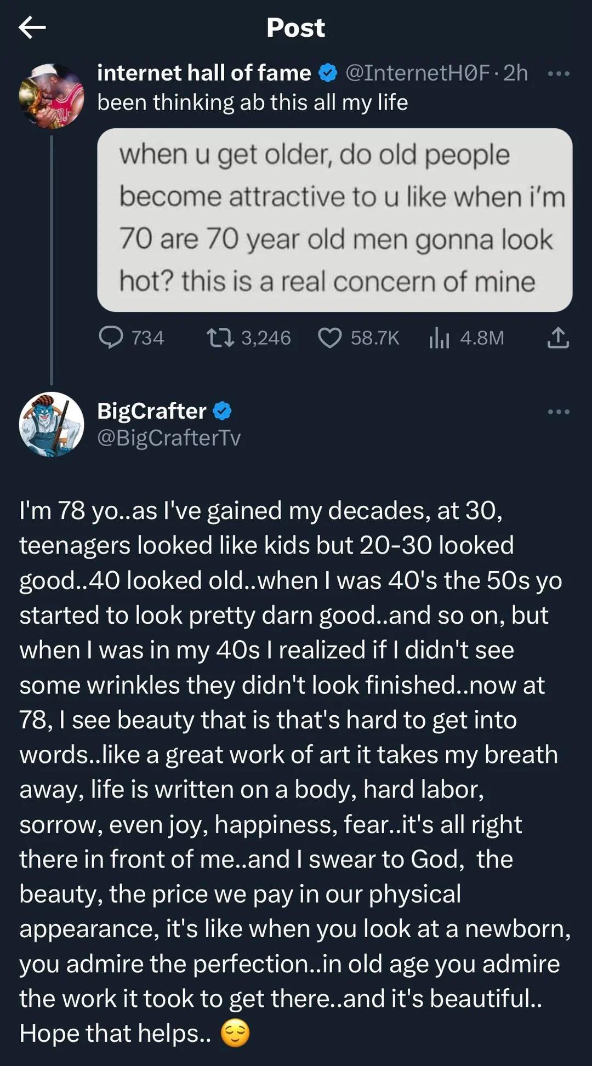
Task: Share the internet hall of fame post
Action: pos(558,338)
